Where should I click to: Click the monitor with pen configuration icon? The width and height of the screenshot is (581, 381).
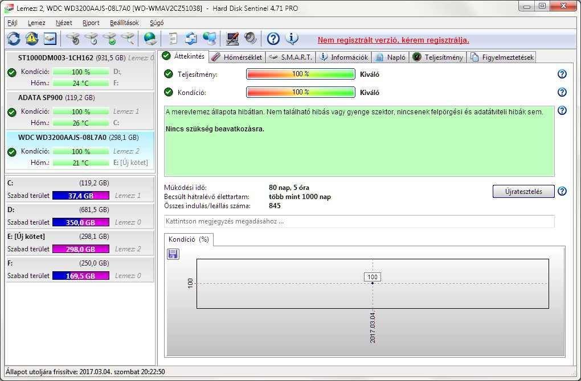(x=232, y=39)
